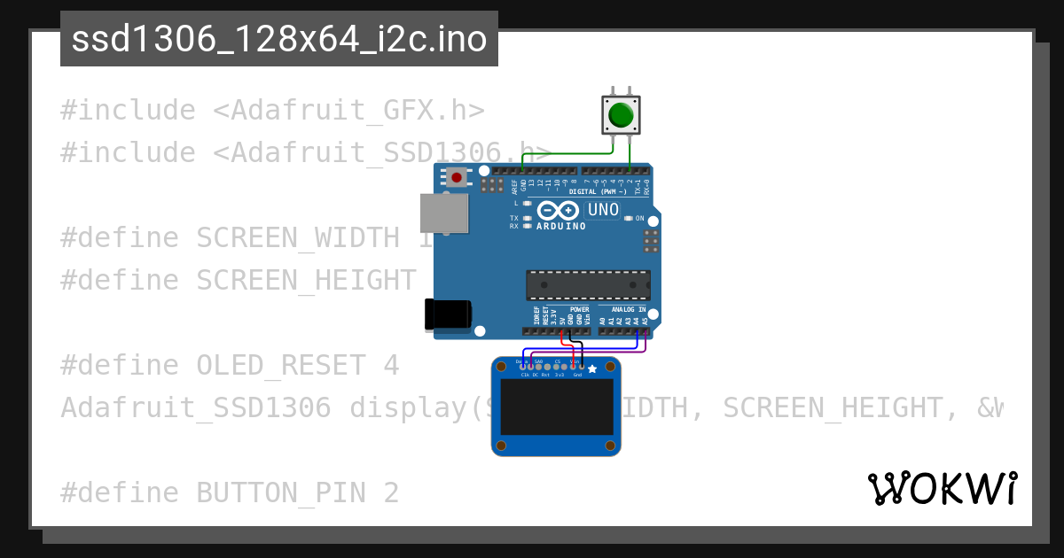
Task: Click the red reset button on Arduino
Action: pyautogui.click(x=456, y=177)
